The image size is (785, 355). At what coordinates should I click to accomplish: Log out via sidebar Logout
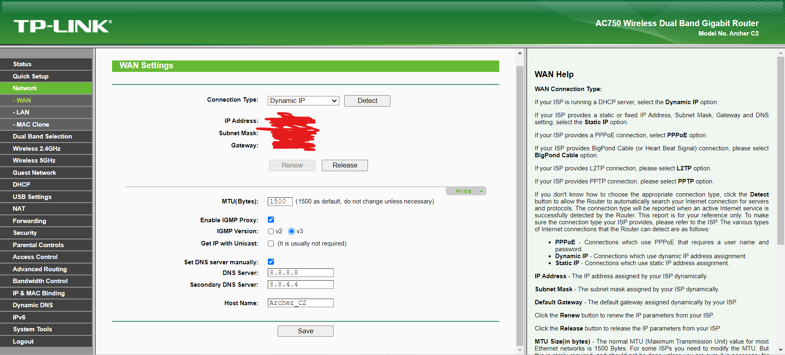click(46, 342)
